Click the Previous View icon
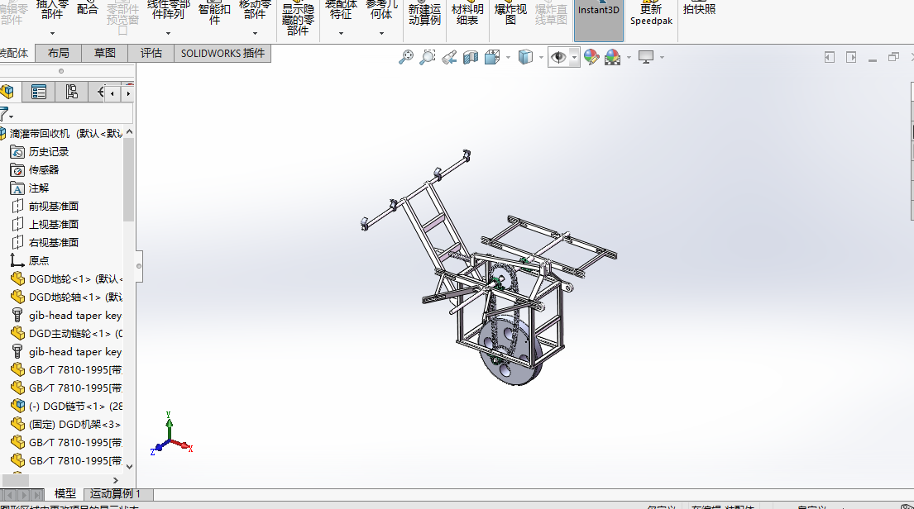The height and width of the screenshot is (509, 914). click(449, 57)
